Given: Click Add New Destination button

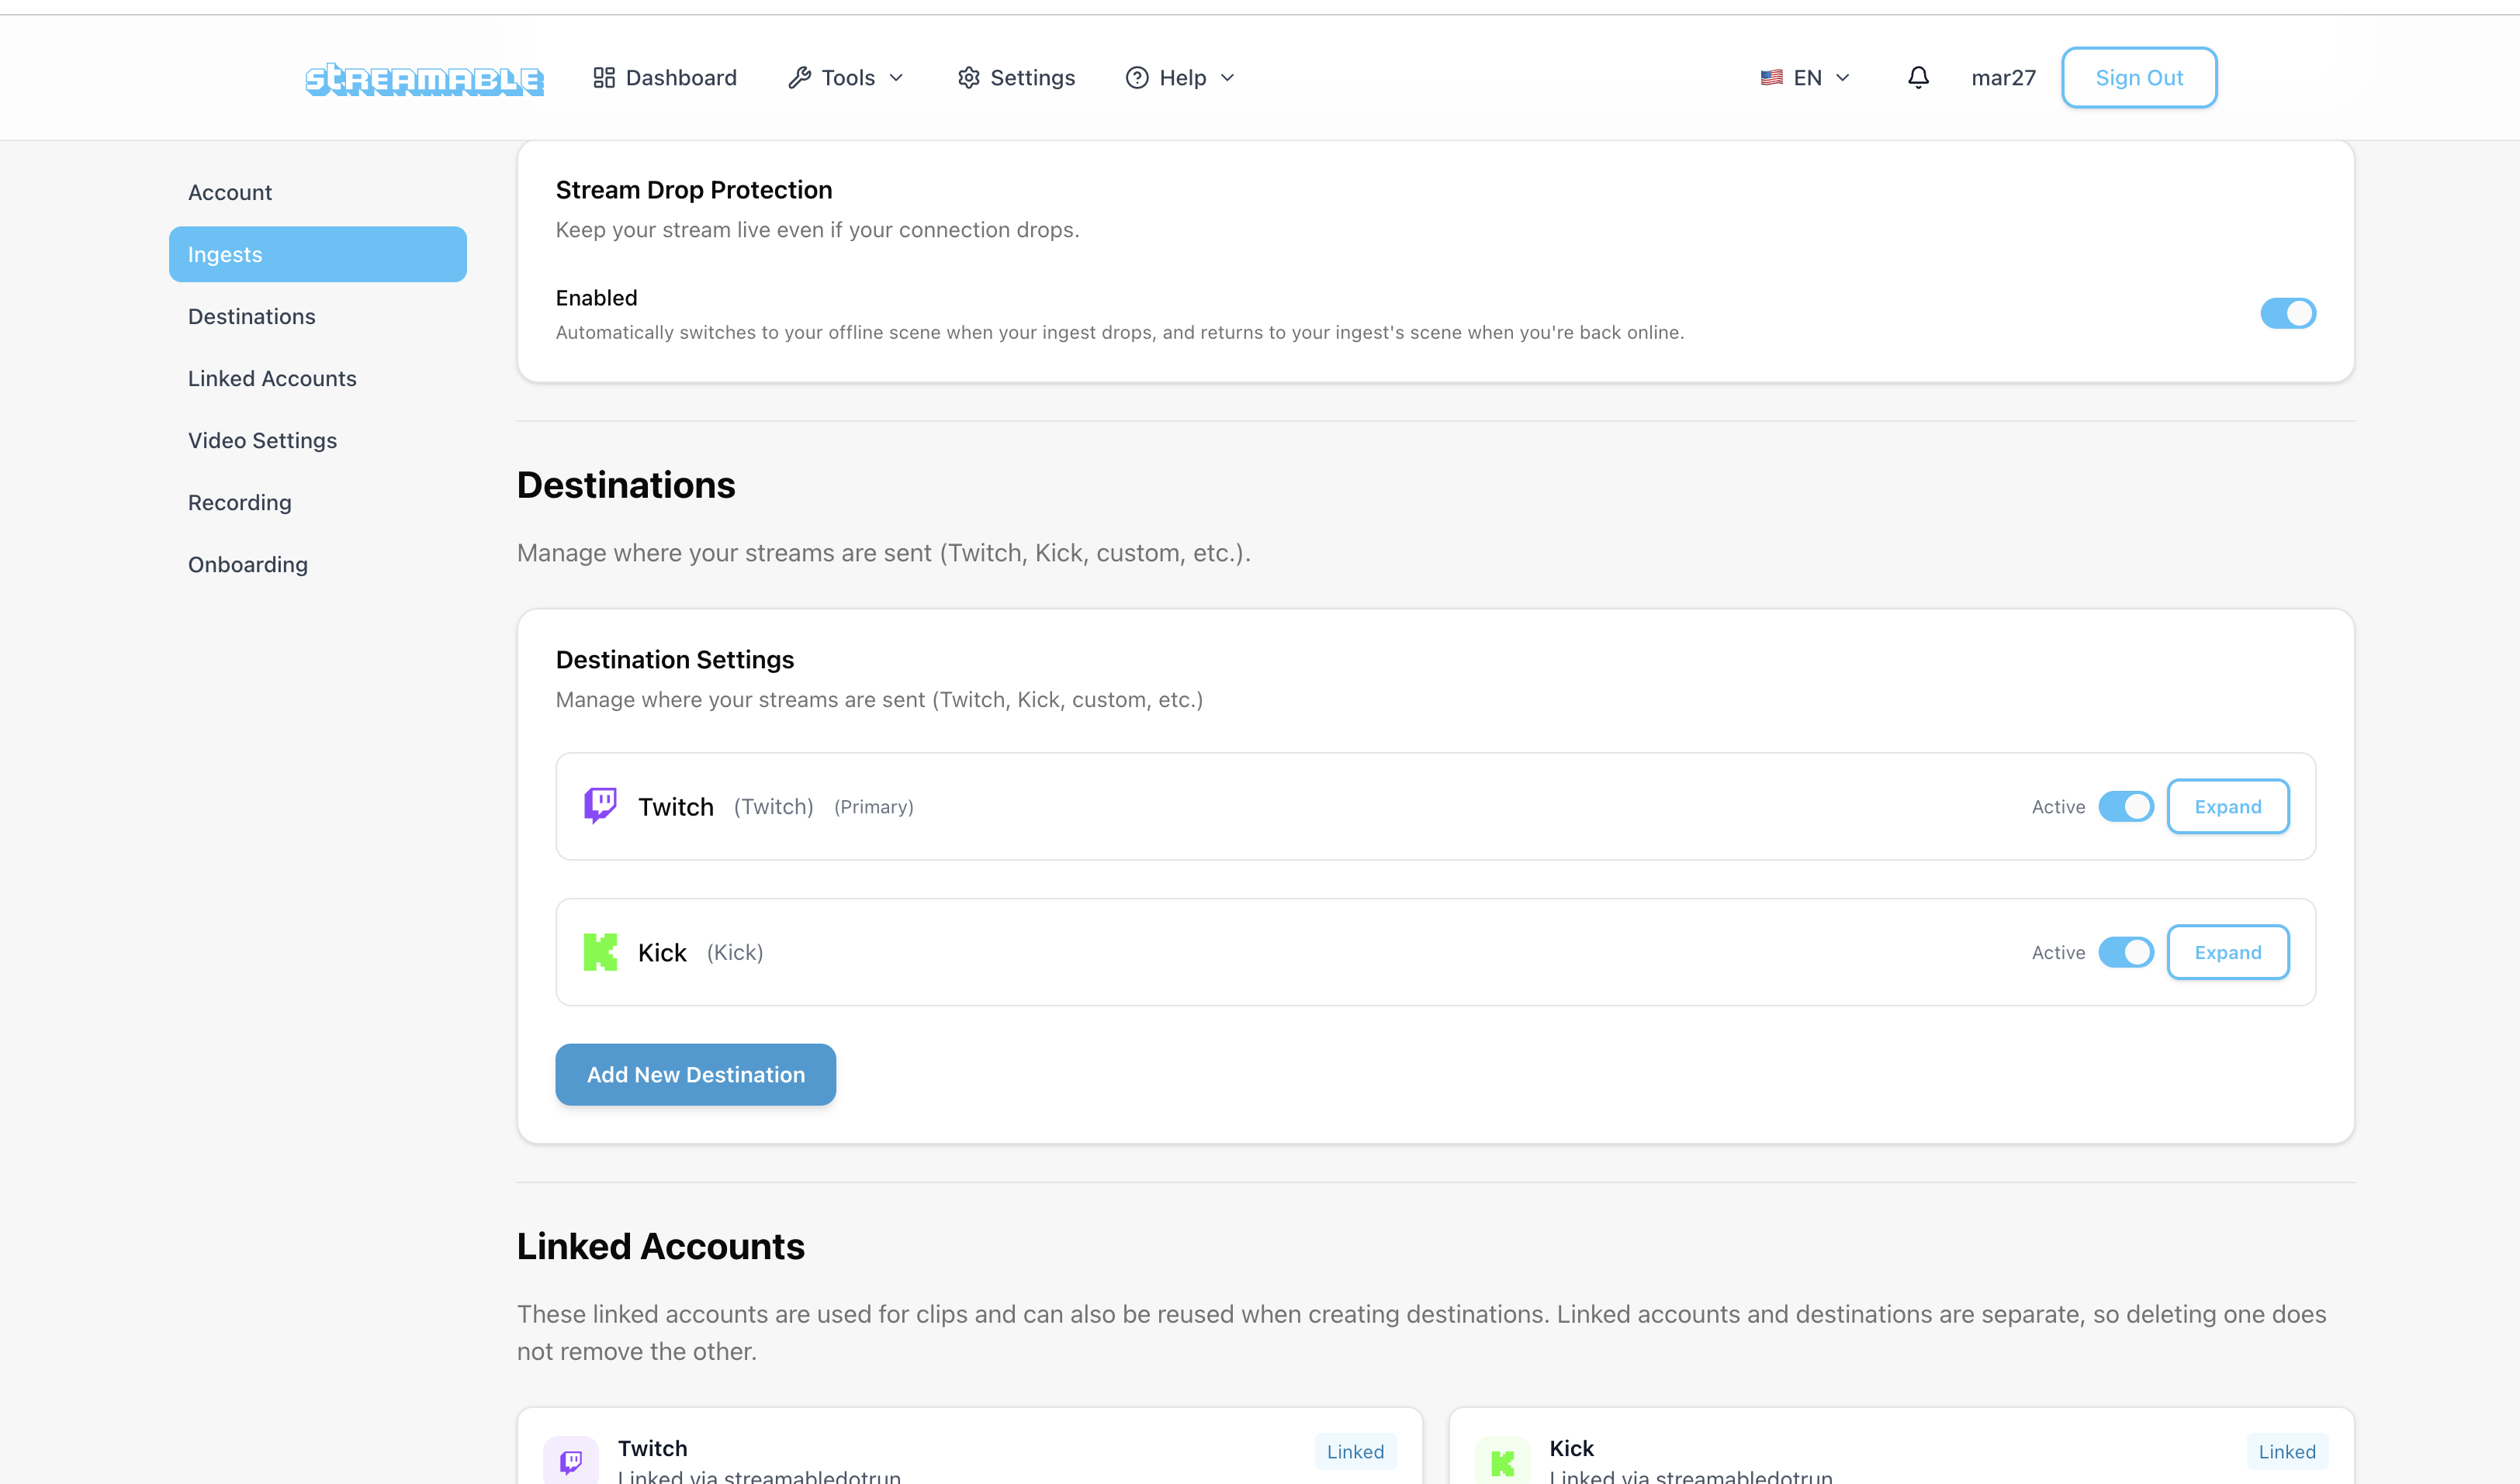Looking at the screenshot, I should point(695,1074).
